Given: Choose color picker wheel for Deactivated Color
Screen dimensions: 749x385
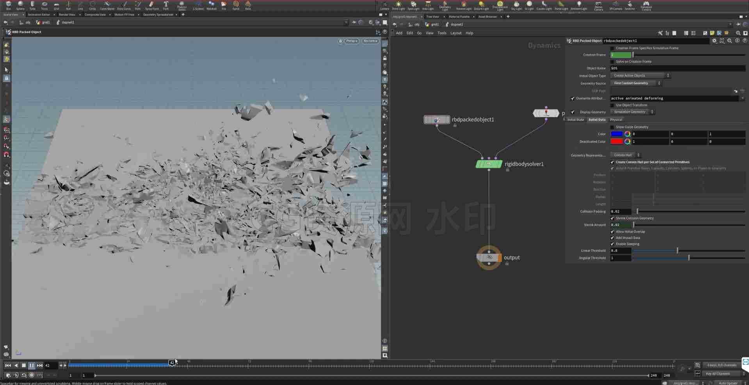Looking at the screenshot, I should tap(627, 141).
